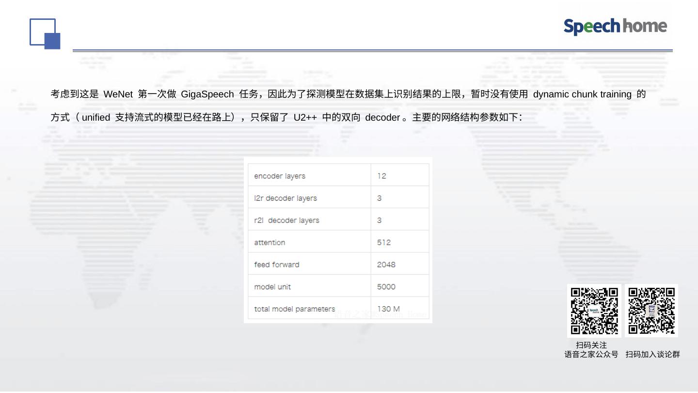698x393 pixels.
Task: Click the word "unified" in the paragraph
Action: [x=96, y=117]
